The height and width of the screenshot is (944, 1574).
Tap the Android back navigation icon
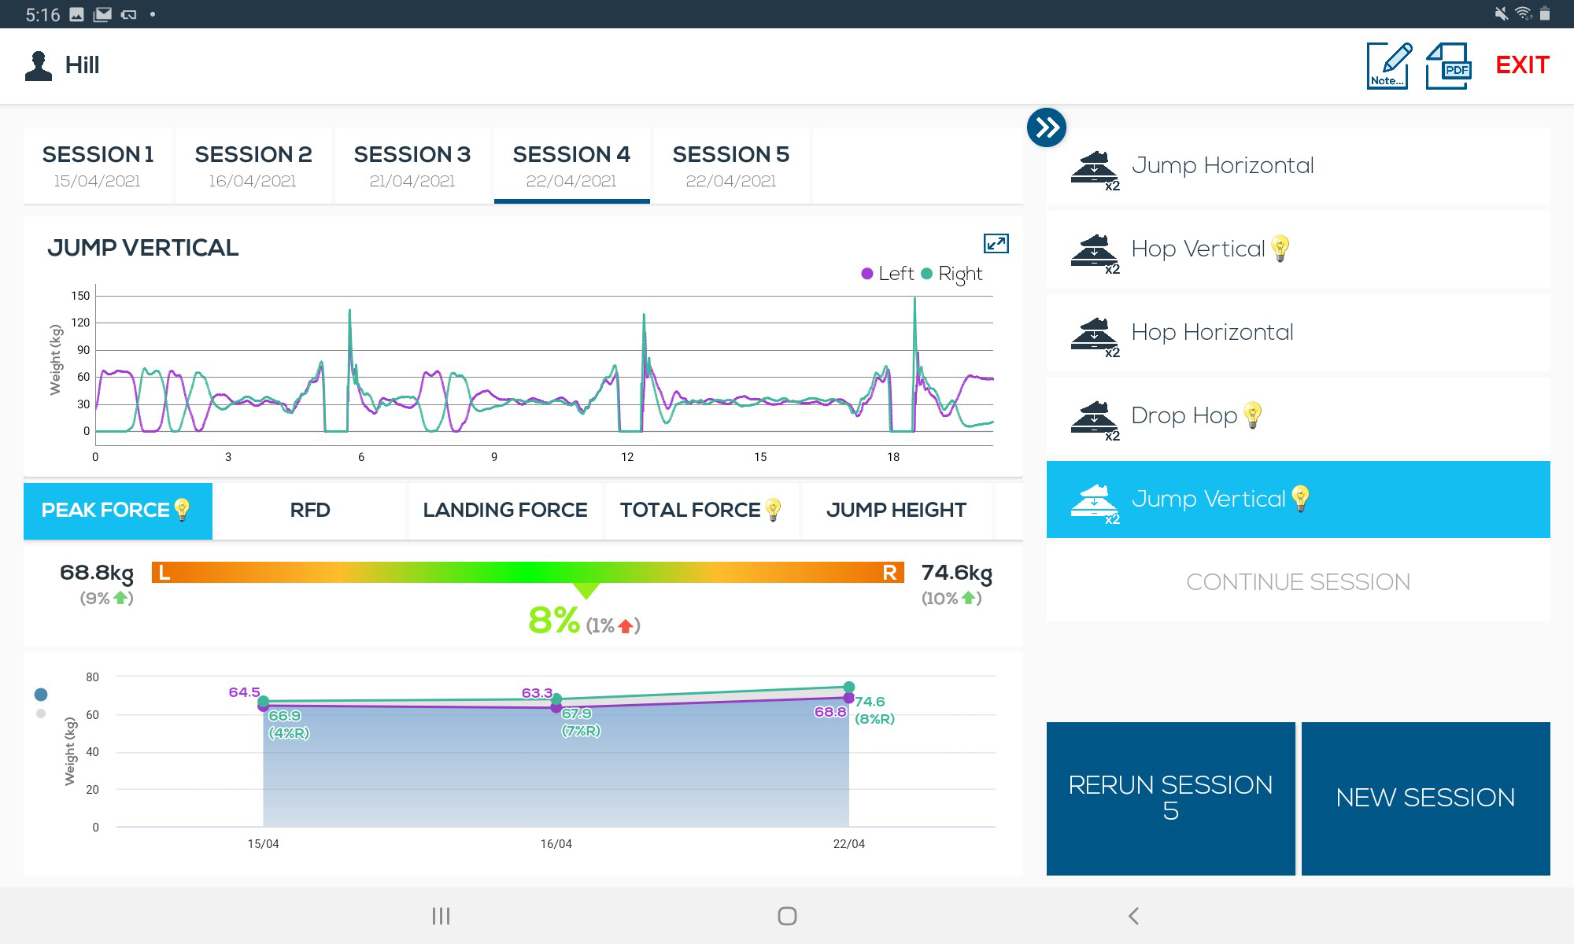(x=1133, y=916)
